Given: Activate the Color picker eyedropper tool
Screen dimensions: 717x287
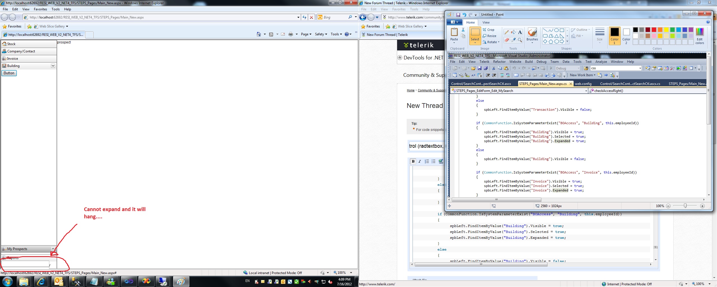Looking at the screenshot, I should 513,40.
